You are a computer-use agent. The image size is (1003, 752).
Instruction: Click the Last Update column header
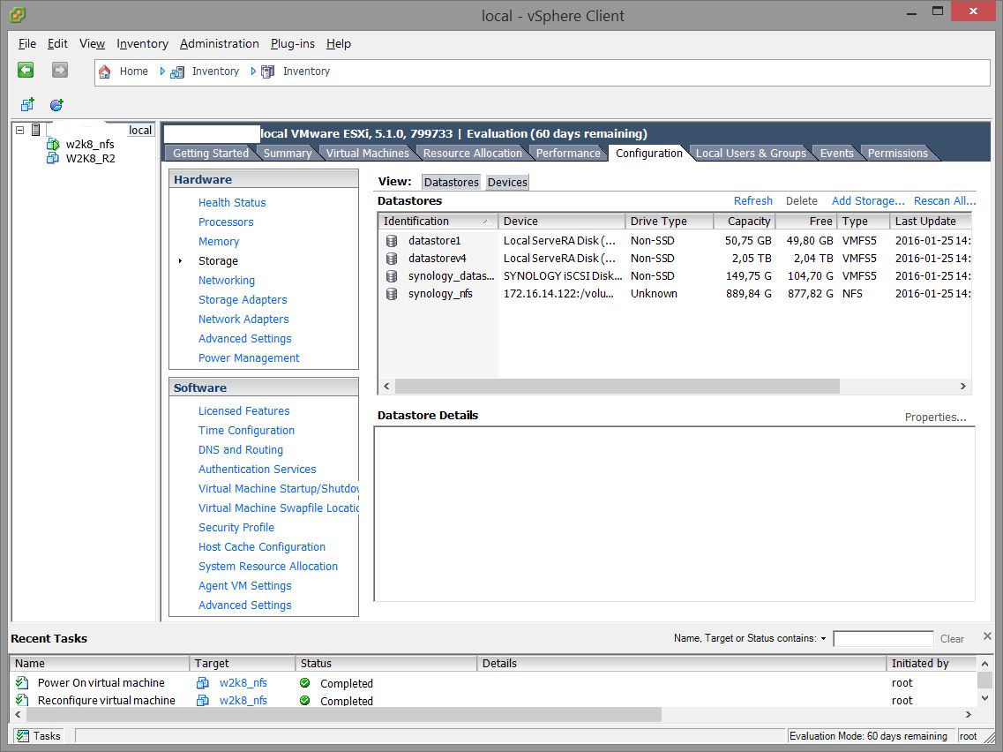point(930,222)
